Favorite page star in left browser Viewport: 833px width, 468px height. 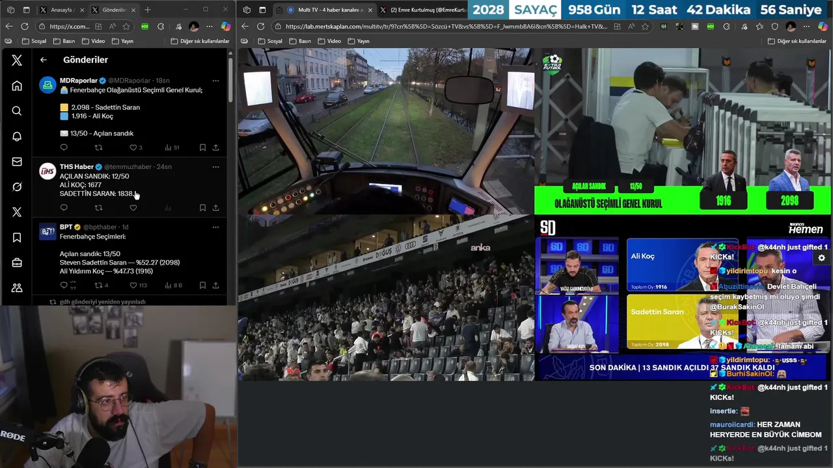coord(126,26)
